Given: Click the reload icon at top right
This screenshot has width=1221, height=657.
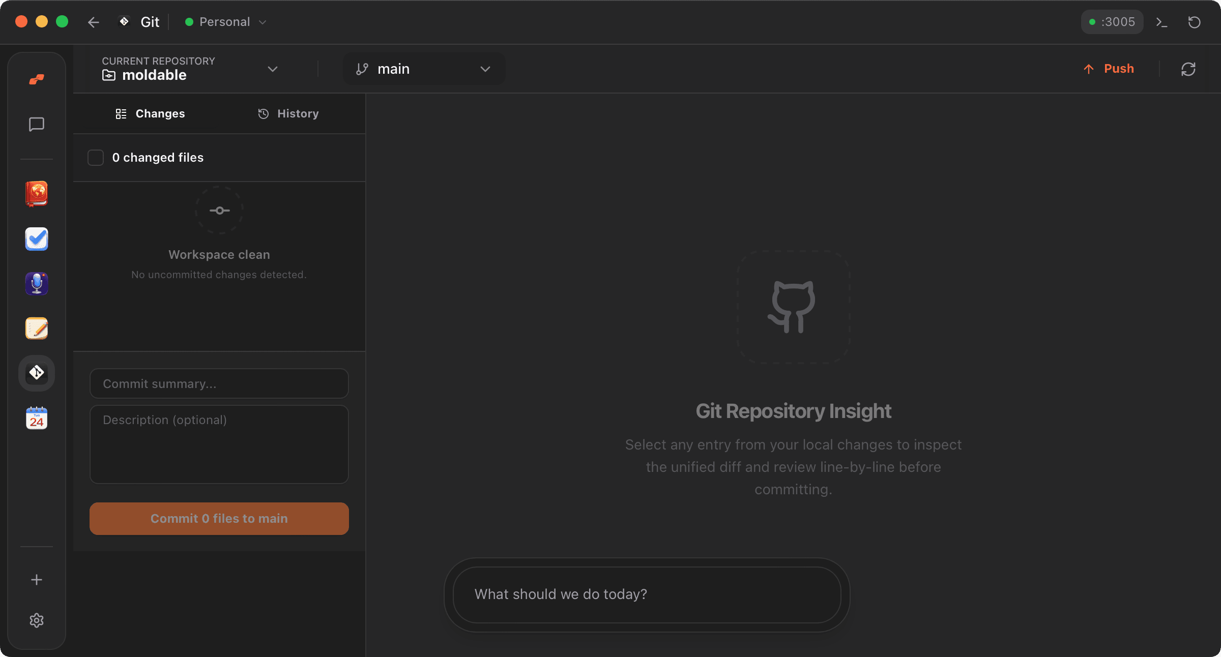Looking at the screenshot, I should click(x=1195, y=22).
